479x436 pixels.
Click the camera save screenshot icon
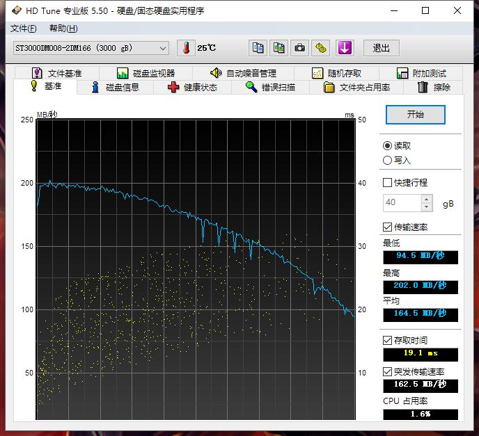pos(300,48)
